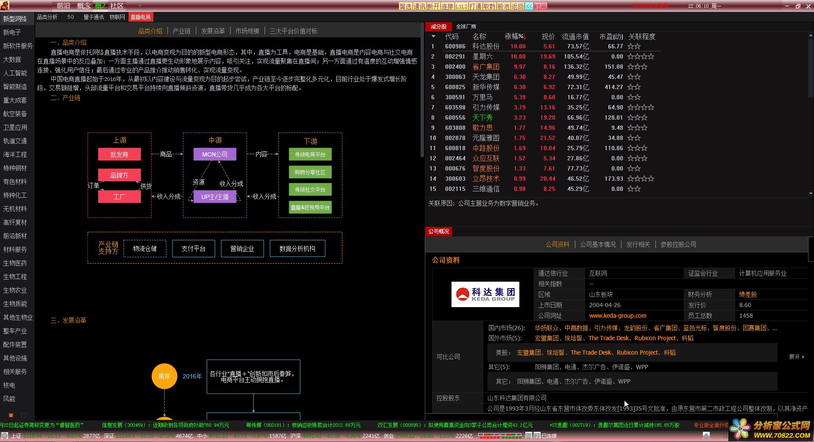Select the 成分股 tab

[x=438, y=26]
